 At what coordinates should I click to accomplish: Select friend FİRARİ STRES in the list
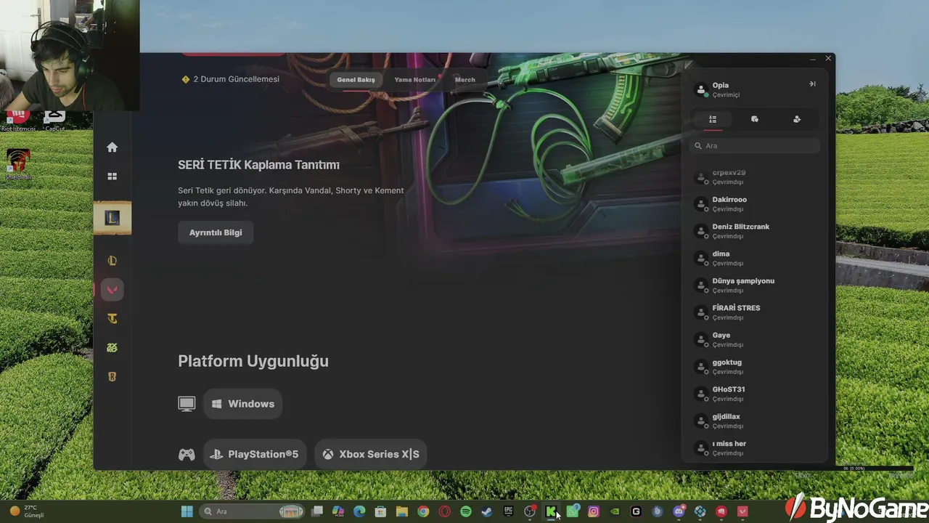755,312
